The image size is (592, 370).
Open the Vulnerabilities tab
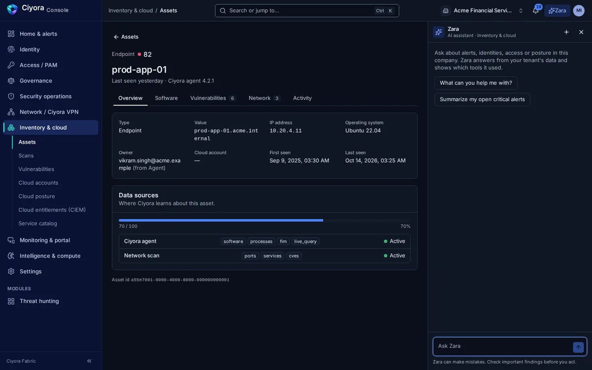pos(213,98)
